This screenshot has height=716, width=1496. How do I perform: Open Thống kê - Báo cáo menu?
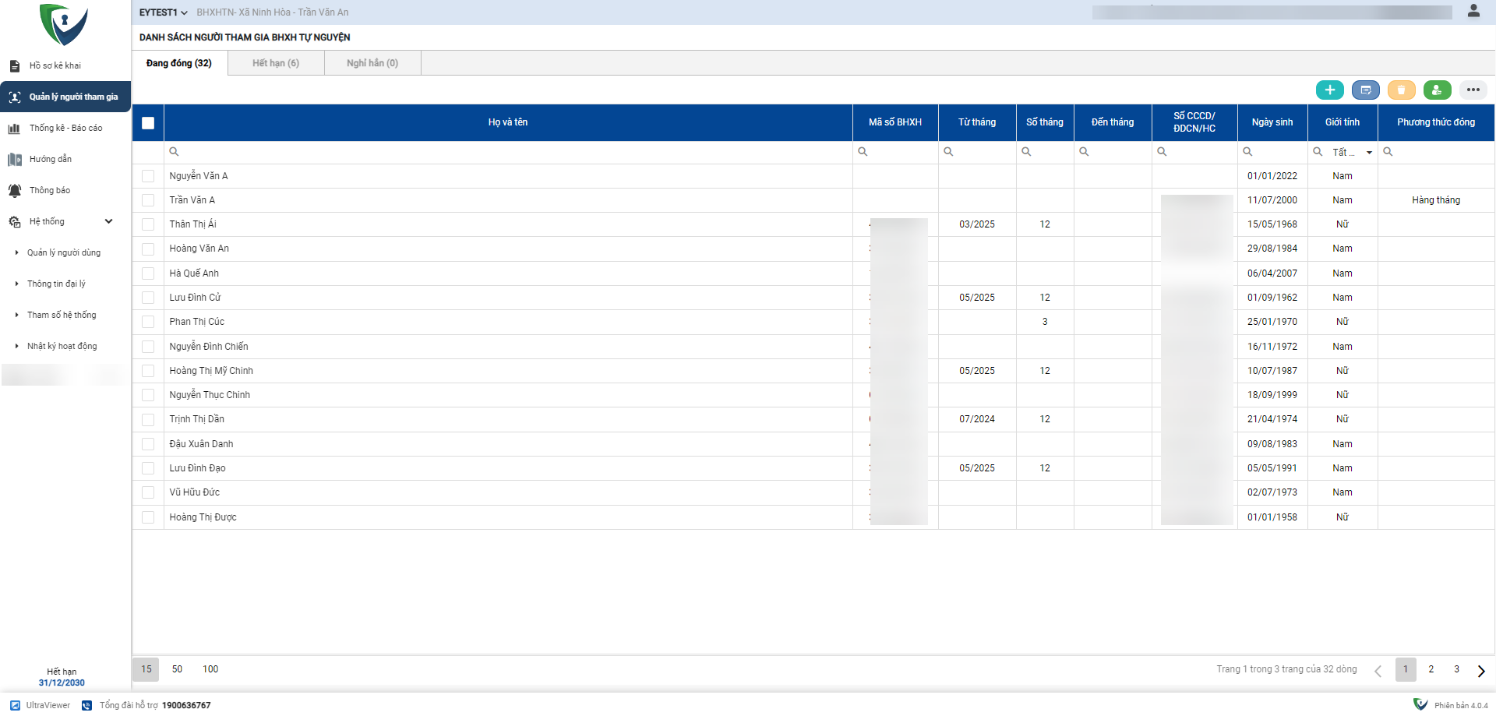pos(65,128)
